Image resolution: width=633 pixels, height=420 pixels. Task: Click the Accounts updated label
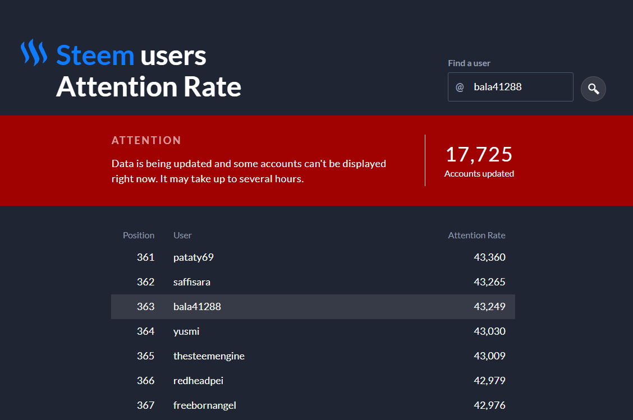[x=479, y=173]
